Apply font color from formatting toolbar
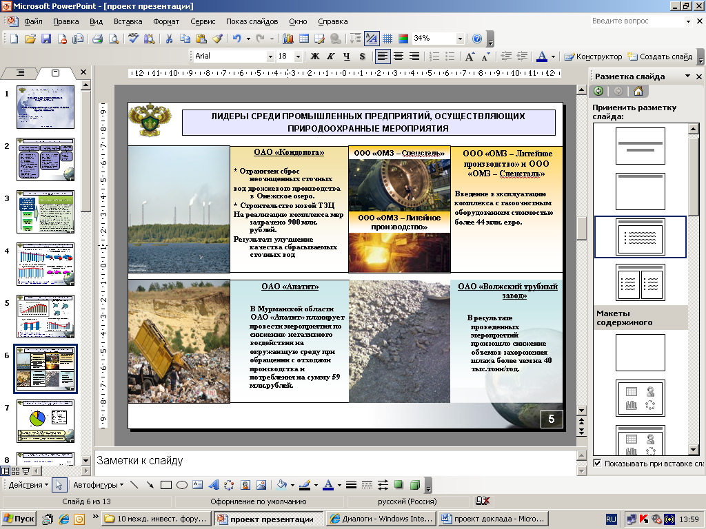 pyautogui.click(x=542, y=56)
